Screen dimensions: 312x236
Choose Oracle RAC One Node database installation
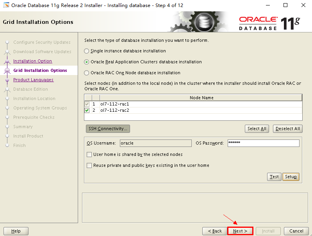[x=86, y=73]
